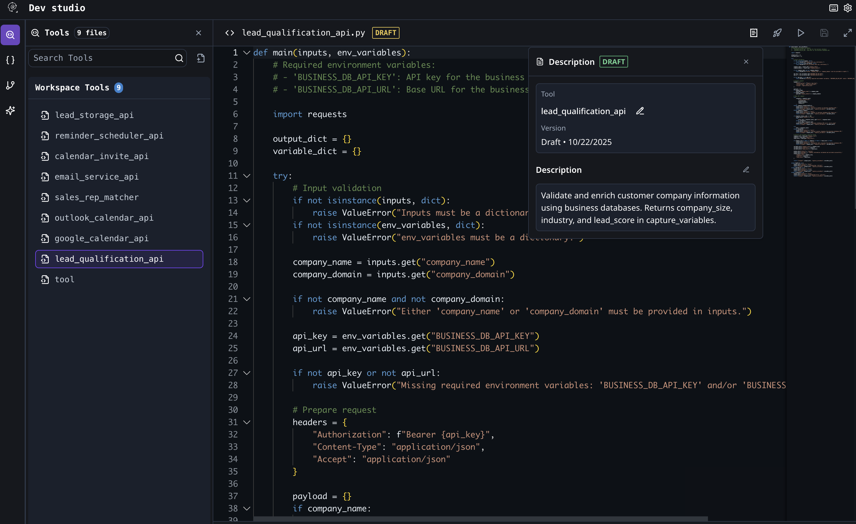Edit the Description text with the pencil
The width and height of the screenshot is (856, 524).
click(x=746, y=170)
